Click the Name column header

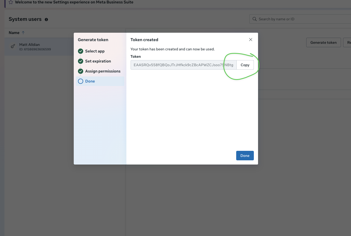tap(14, 33)
